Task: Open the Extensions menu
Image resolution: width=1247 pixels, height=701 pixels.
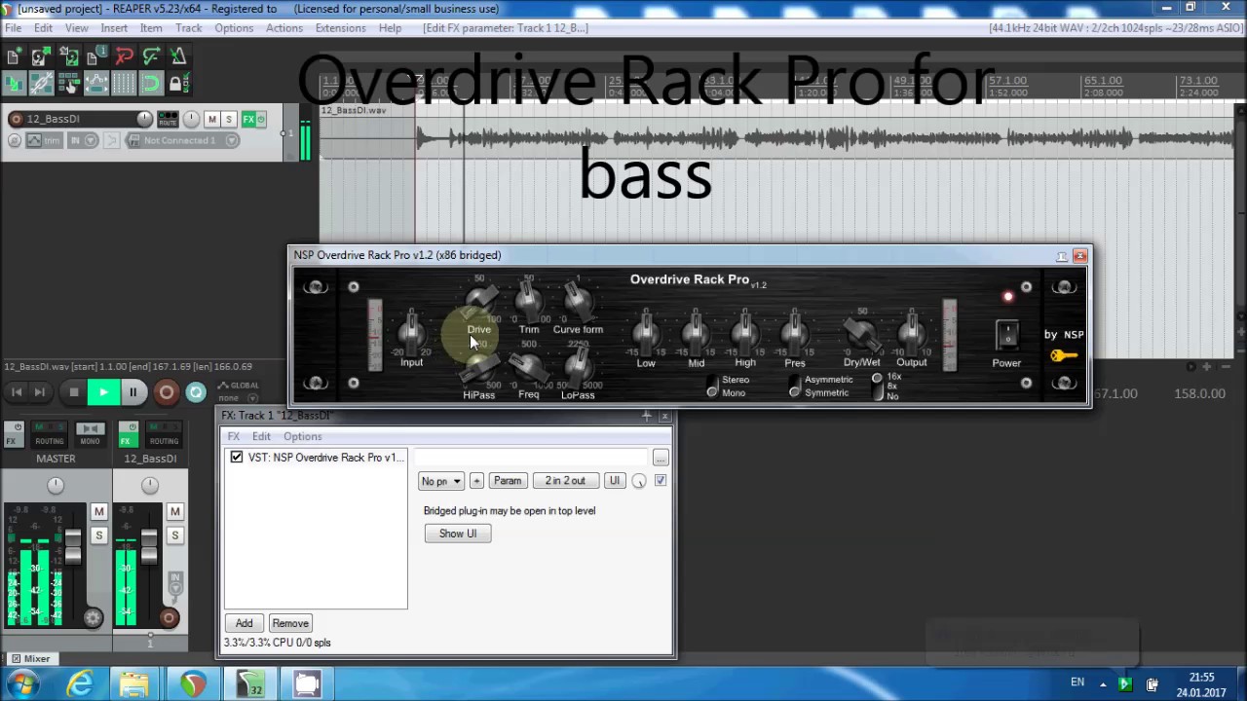Action: pyautogui.click(x=340, y=28)
